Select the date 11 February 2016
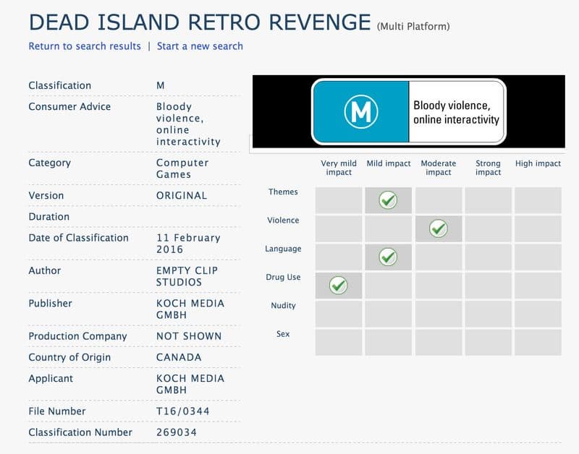 (188, 244)
